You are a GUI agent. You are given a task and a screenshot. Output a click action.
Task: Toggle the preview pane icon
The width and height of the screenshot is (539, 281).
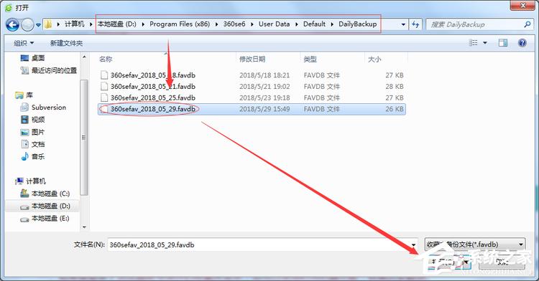click(503, 43)
